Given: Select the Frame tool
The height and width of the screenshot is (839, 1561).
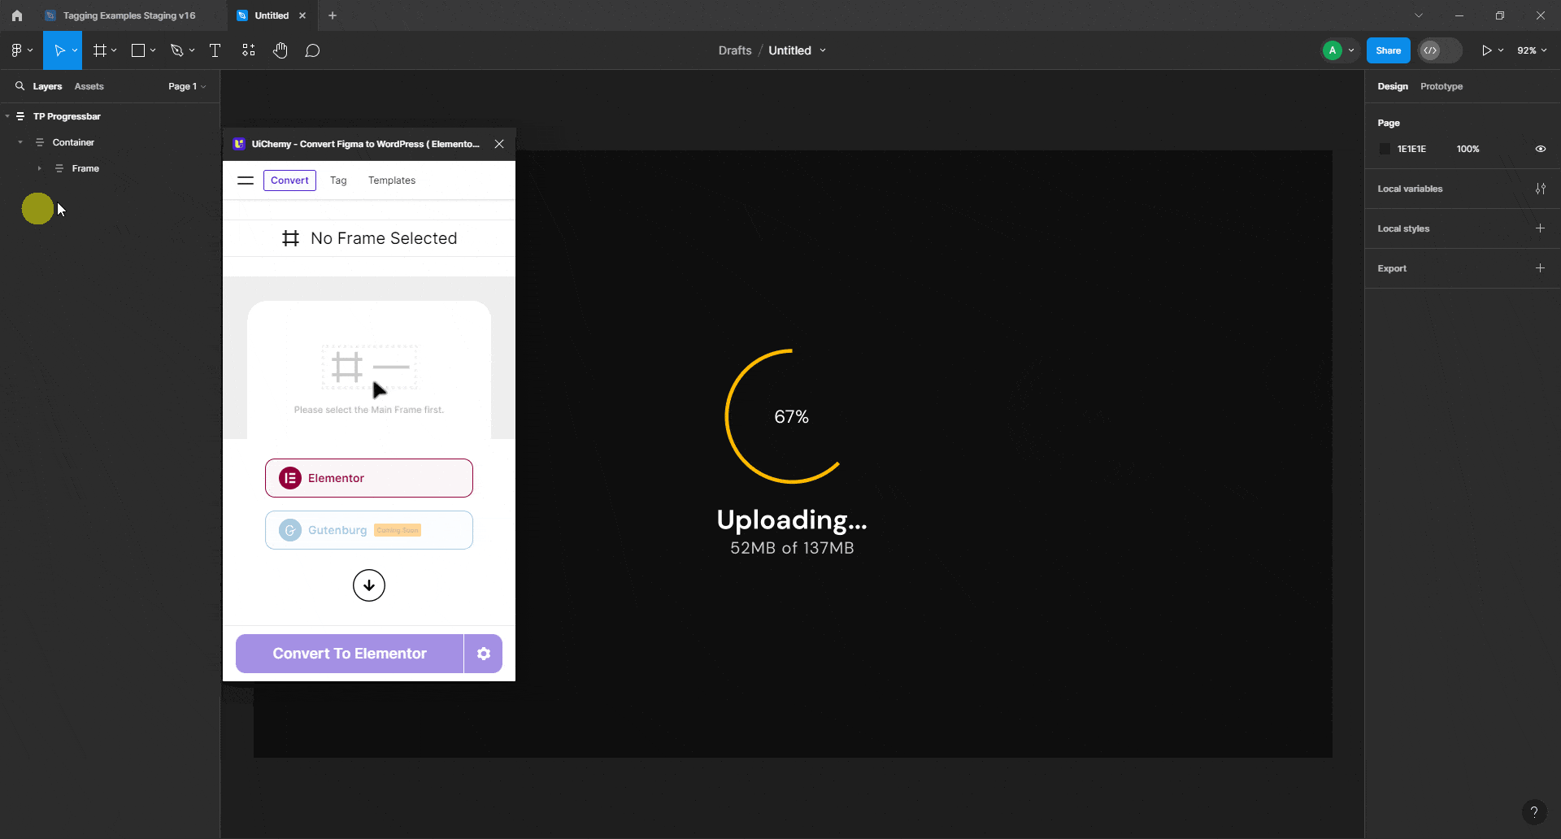Looking at the screenshot, I should point(99,50).
